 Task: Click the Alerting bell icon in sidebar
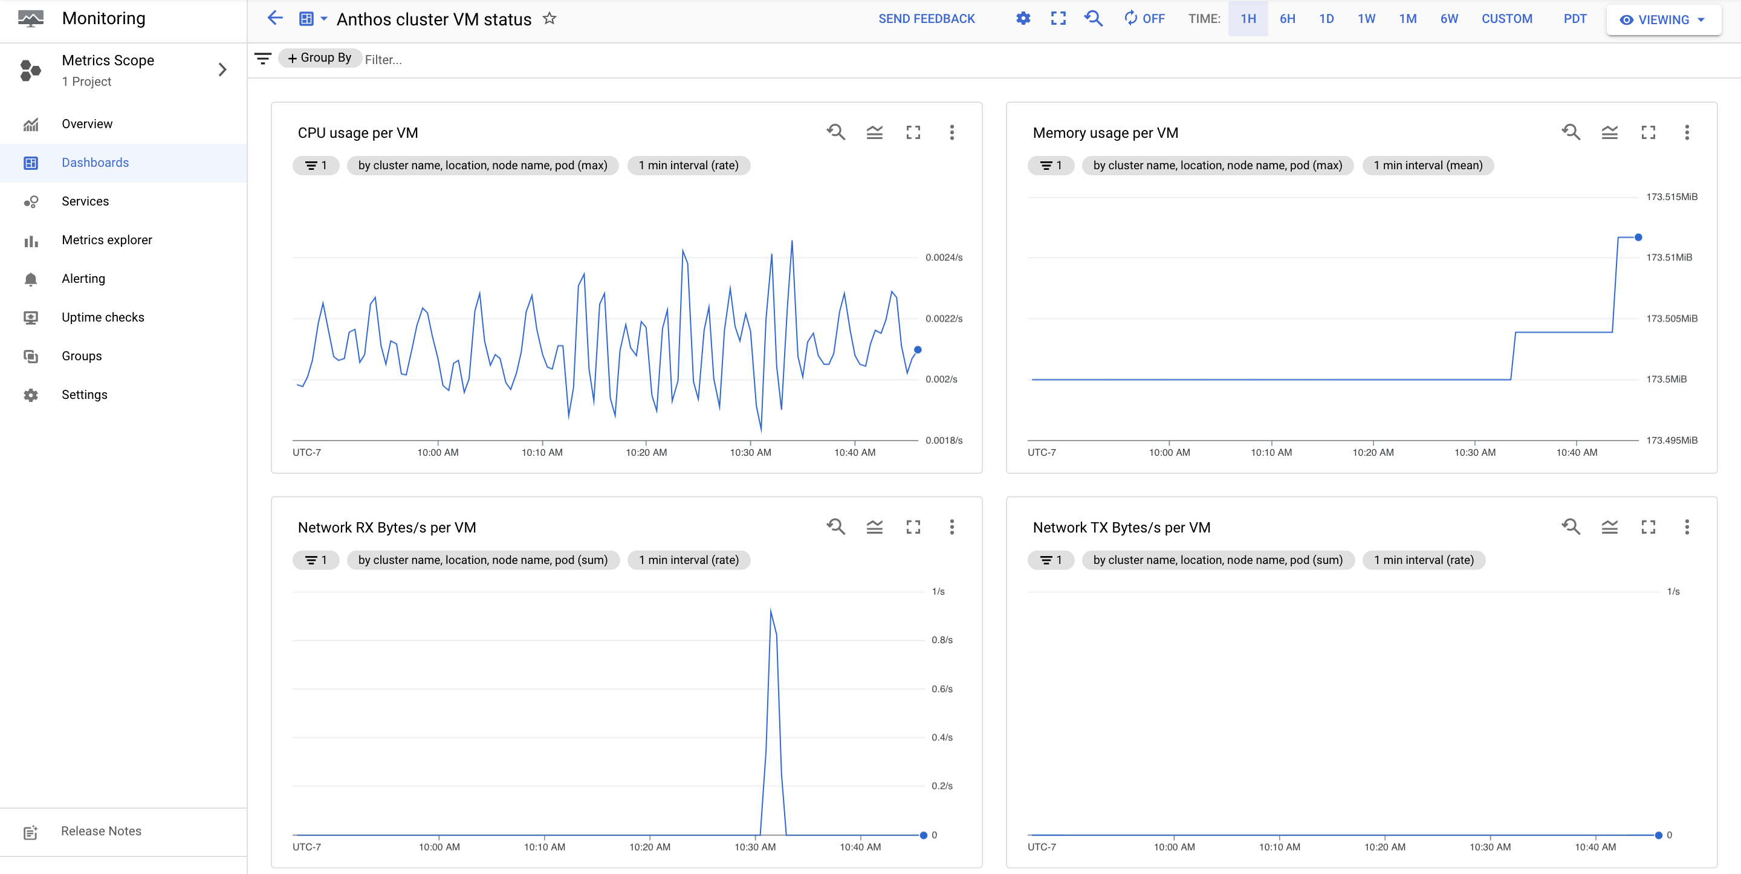pos(31,279)
